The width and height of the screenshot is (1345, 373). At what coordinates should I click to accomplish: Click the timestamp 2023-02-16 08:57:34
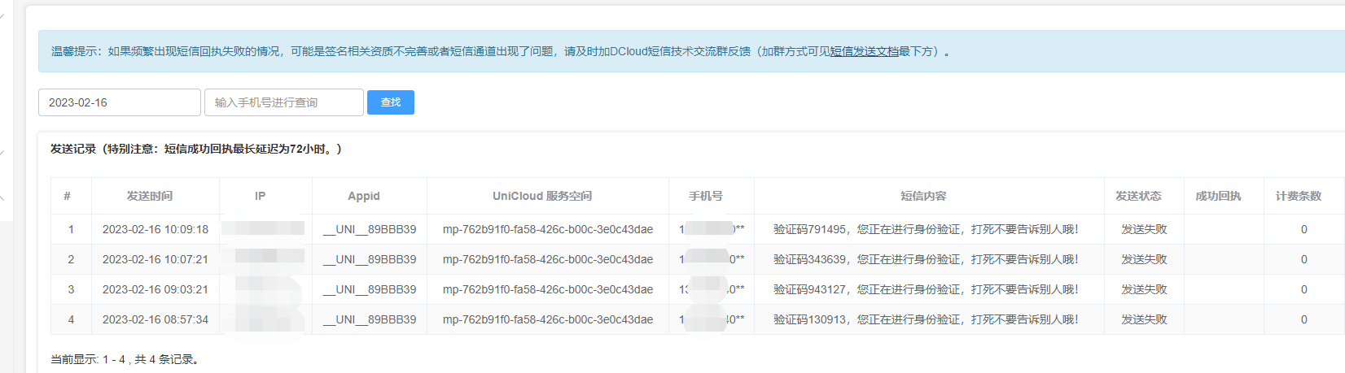(156, 319)
